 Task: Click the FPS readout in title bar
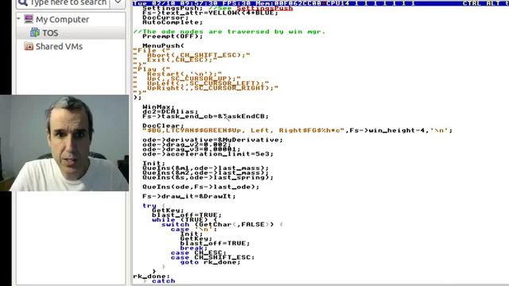[x=236, y=3]
